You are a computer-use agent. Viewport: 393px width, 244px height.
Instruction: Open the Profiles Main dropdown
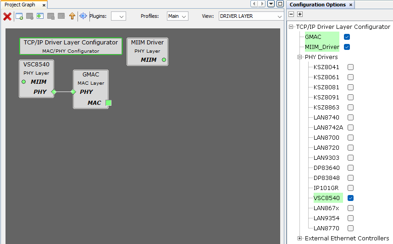[177, 16]
